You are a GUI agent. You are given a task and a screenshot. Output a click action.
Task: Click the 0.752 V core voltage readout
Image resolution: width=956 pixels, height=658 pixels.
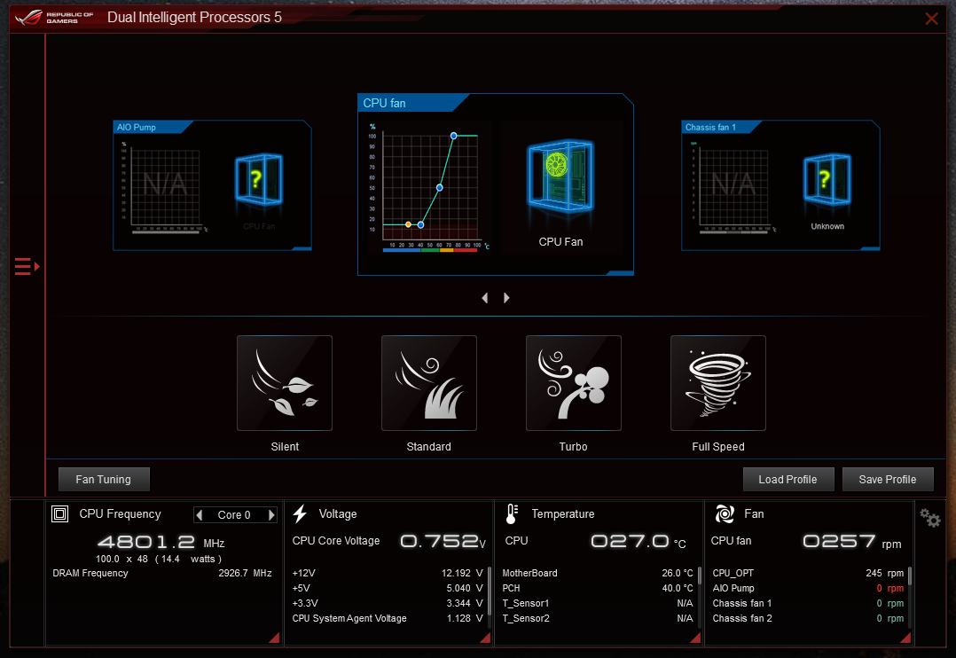click(x=443, y=542)
